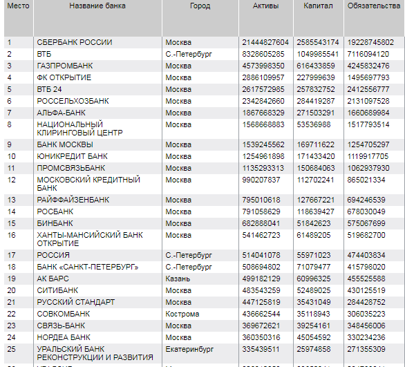
Task: Select the РОССИЯ bank name
Action: tap(53, 255)
